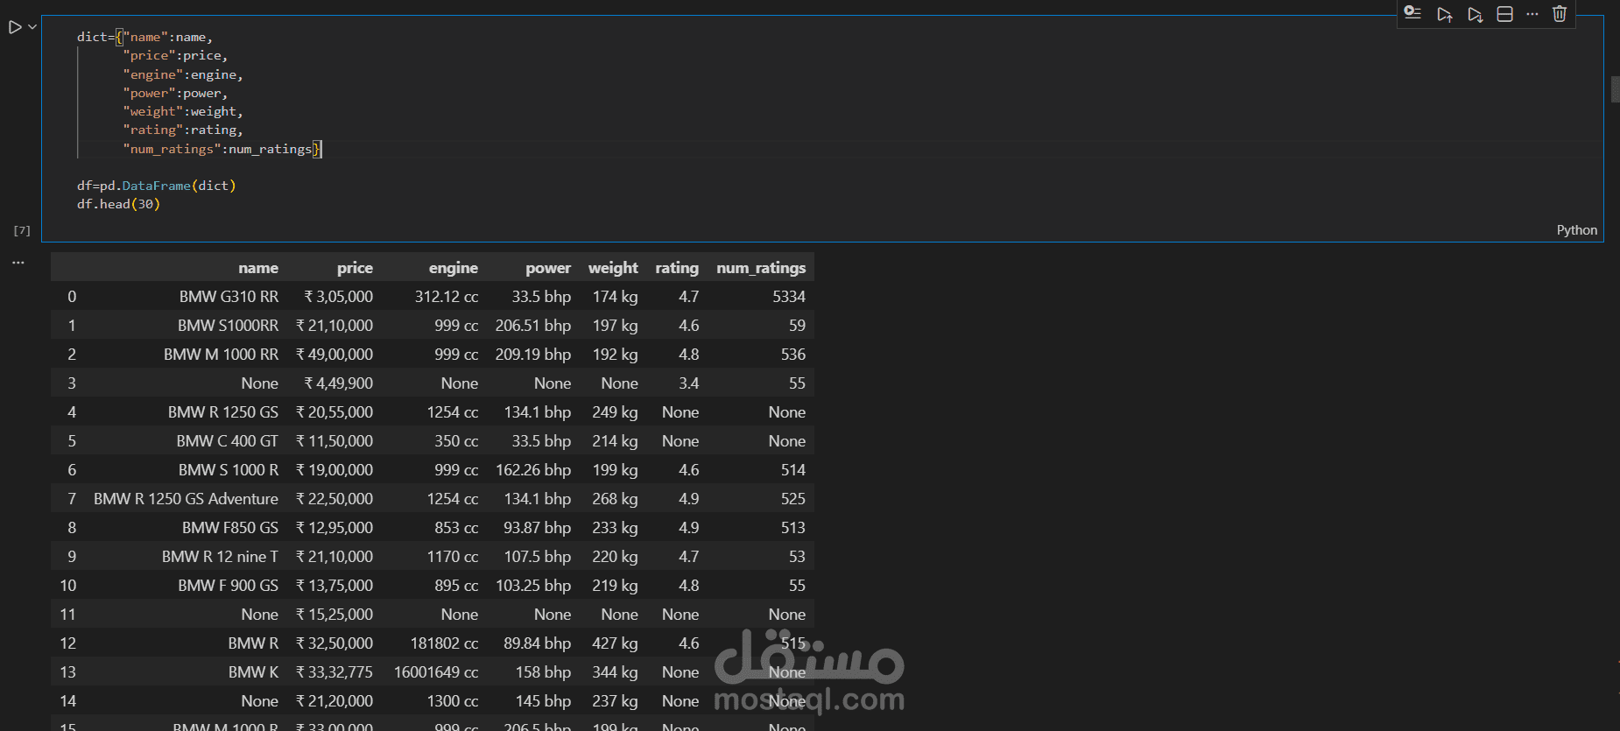The width and height of the screenshot is (1620, 731).
Task: Open run options dropdown beside play button
Action: [32, 27]
